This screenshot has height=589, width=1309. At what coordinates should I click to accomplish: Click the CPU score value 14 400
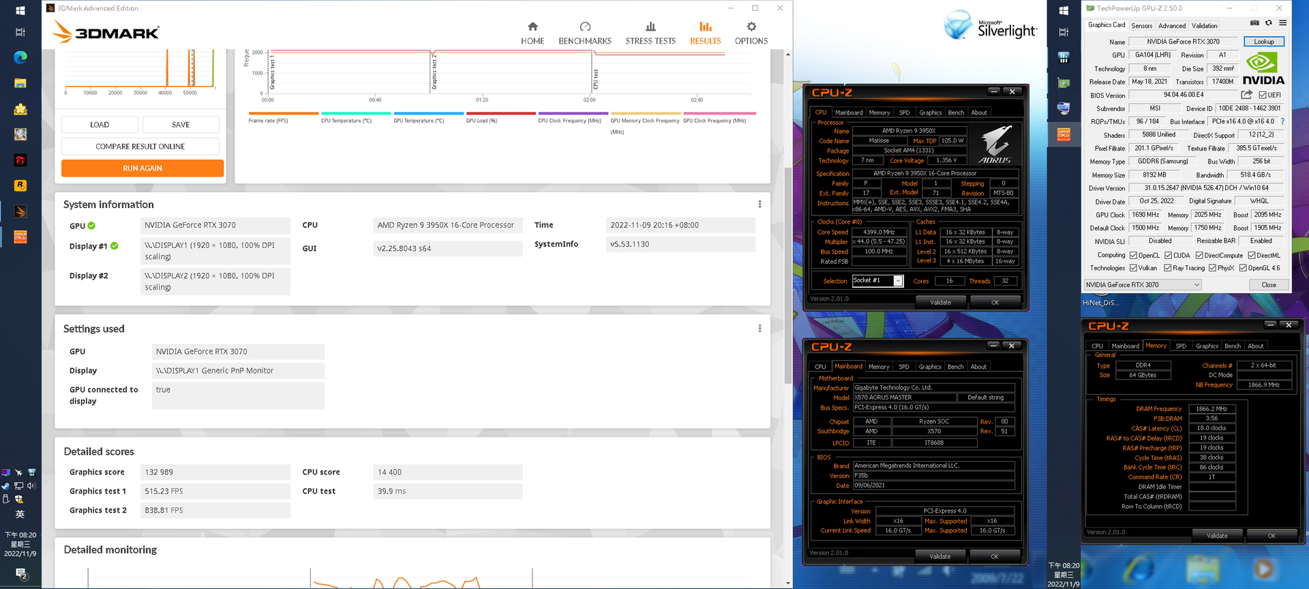[x=447, y=472]
